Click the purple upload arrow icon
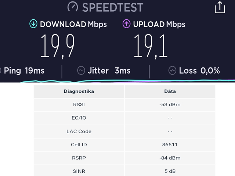 click(x=126, y=24)
